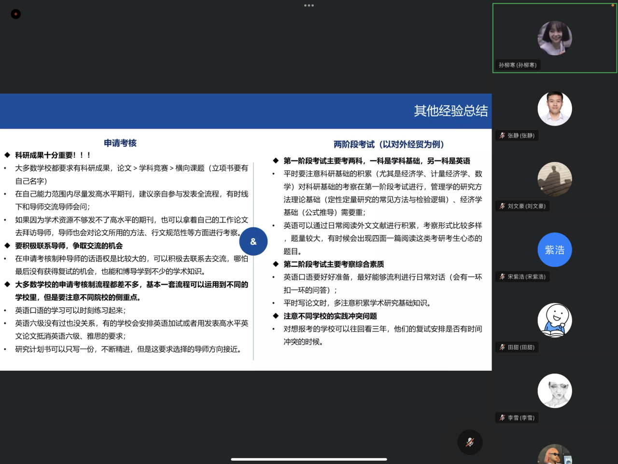Click the 英语口语的学习可以时刻练习起来 line
This screenshot has height=464, width=618.
coord(70,310)
